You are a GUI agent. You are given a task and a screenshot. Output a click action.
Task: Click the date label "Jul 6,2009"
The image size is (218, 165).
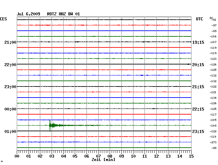pyautogui.click(x=29, y=14)
